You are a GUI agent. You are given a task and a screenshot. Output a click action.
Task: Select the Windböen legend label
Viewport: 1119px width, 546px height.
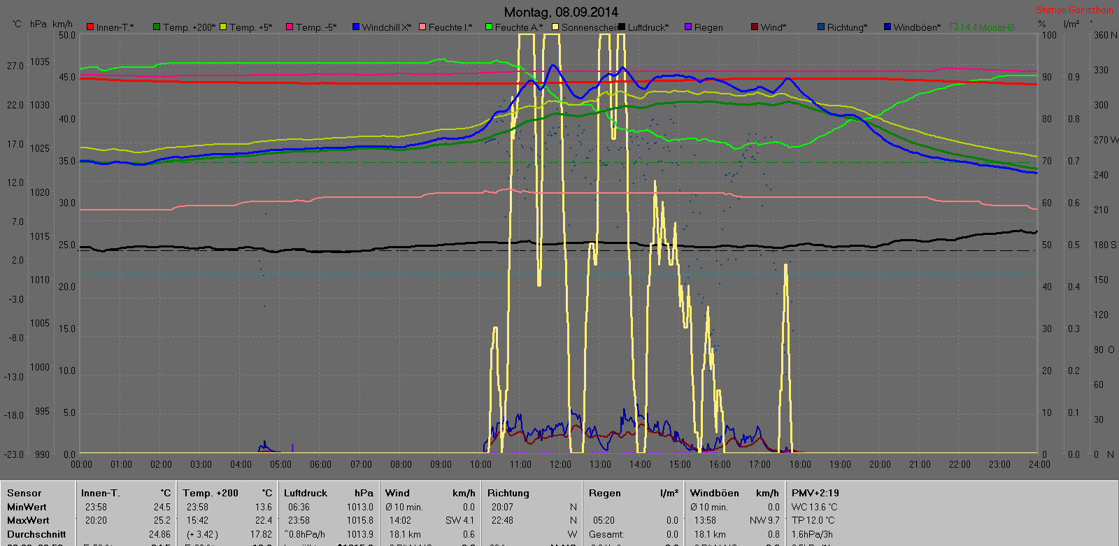click(916, 27)
